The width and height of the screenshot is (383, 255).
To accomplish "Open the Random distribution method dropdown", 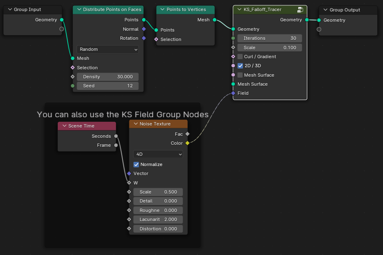I will click(x=107, y=49).
